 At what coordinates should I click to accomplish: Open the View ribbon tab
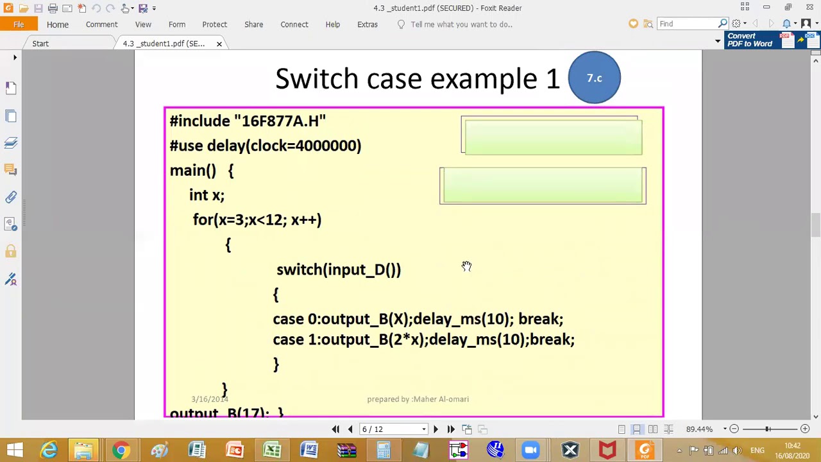click(143, 24)
